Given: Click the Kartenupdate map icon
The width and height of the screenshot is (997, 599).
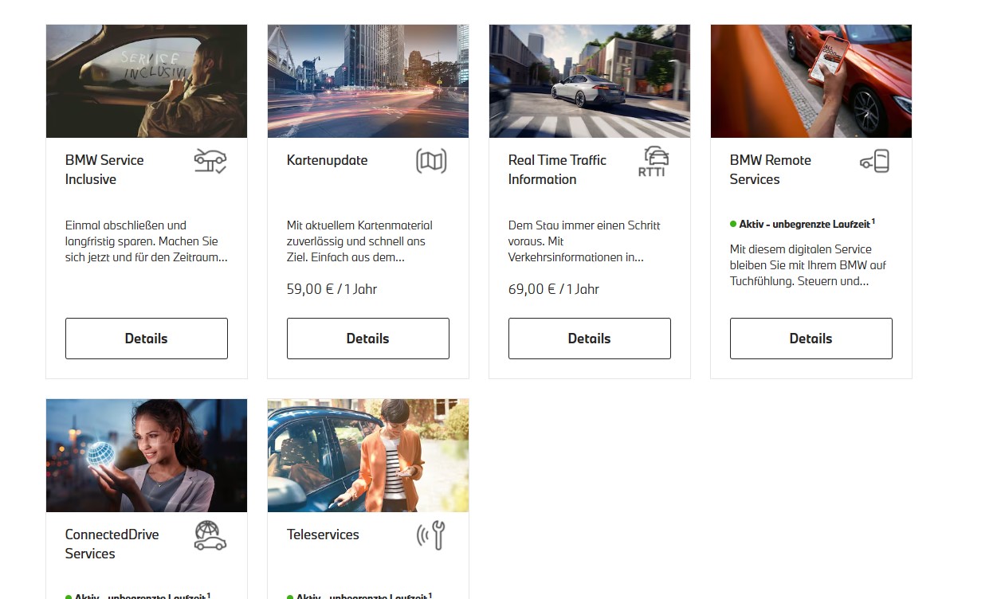Looking at the screenshot, I should pos(431,161).
